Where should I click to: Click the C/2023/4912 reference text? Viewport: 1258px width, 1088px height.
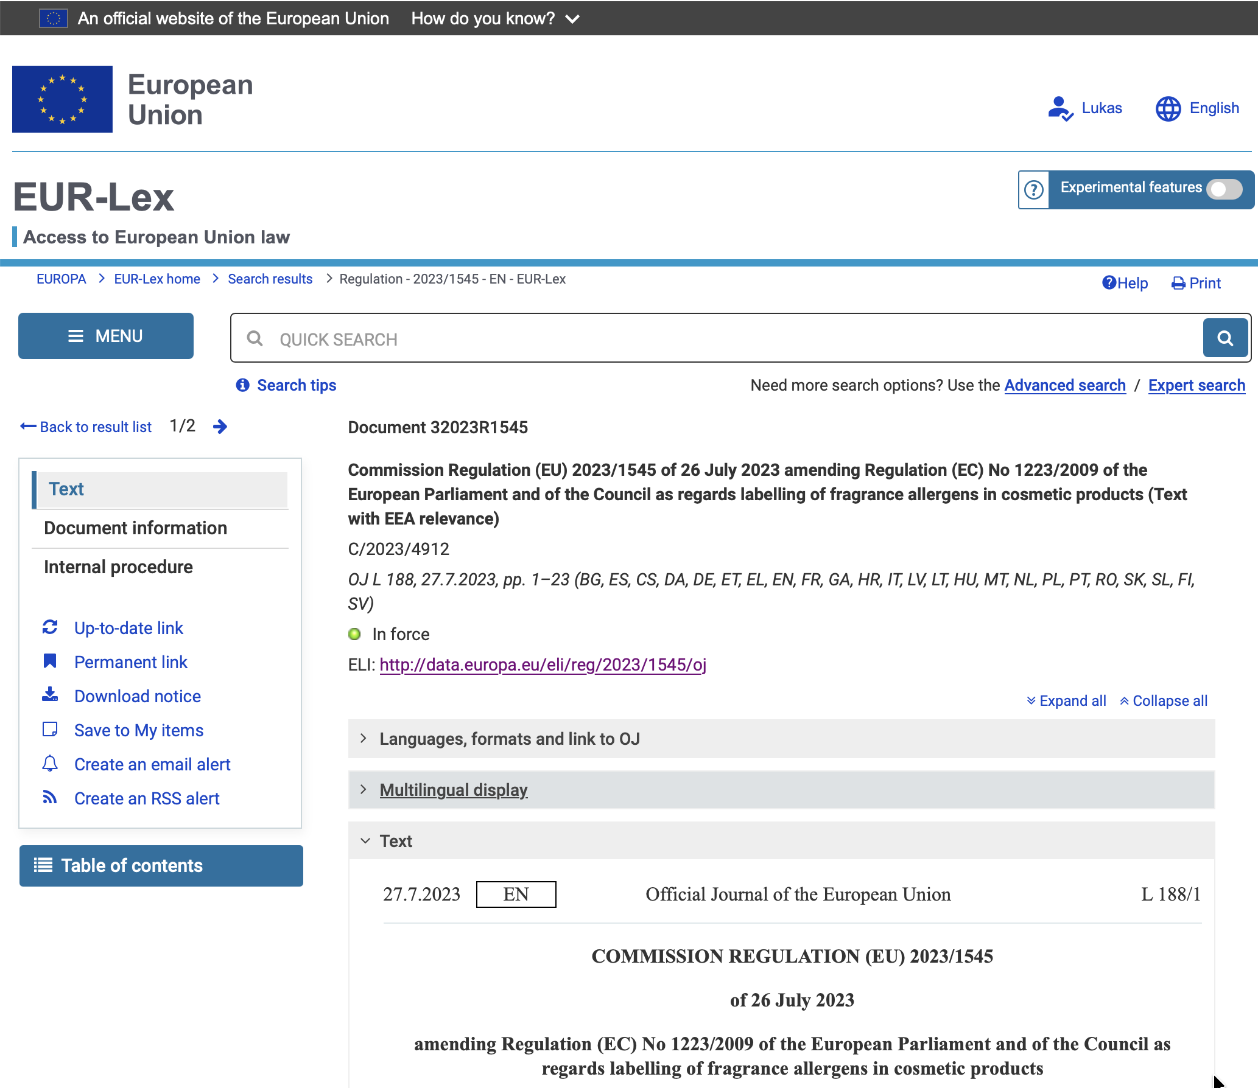coord(398,549)
